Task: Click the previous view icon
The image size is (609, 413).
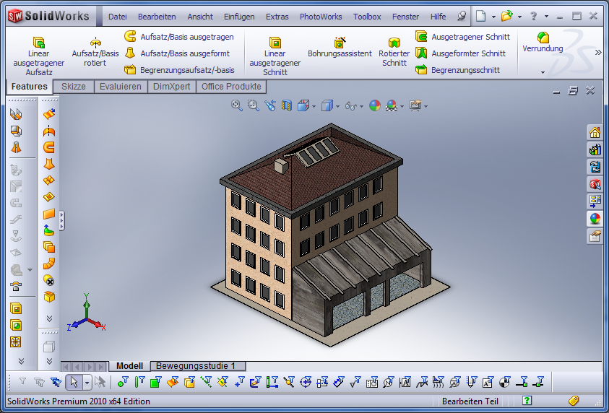Action: click(x=270, y=105)
